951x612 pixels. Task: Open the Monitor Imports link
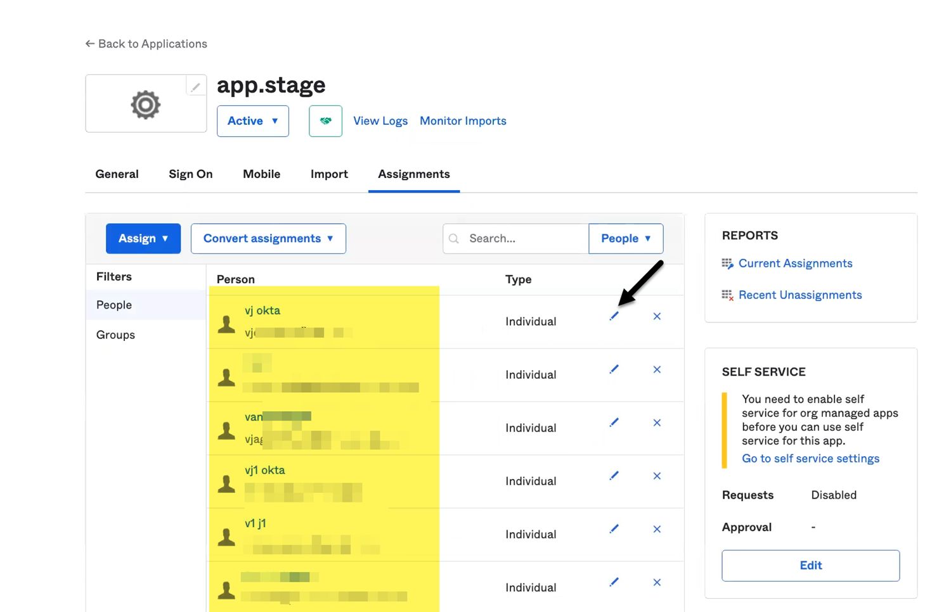[x=463, y=121]
